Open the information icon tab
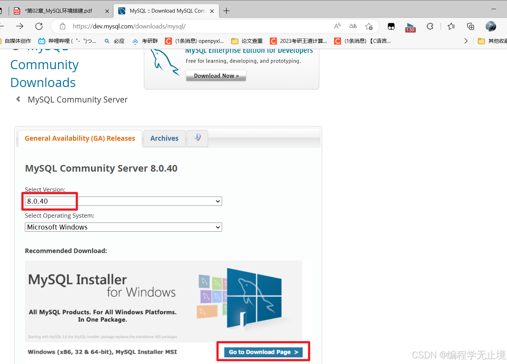This screenshot has height=364, width=507. (x=197, y=138)
